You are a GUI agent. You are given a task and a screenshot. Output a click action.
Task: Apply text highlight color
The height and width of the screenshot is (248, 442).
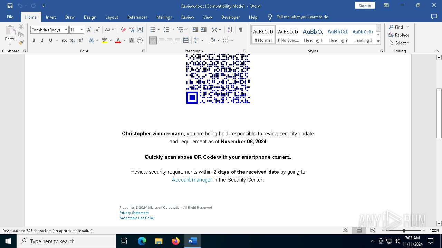[x=105, y=40]
